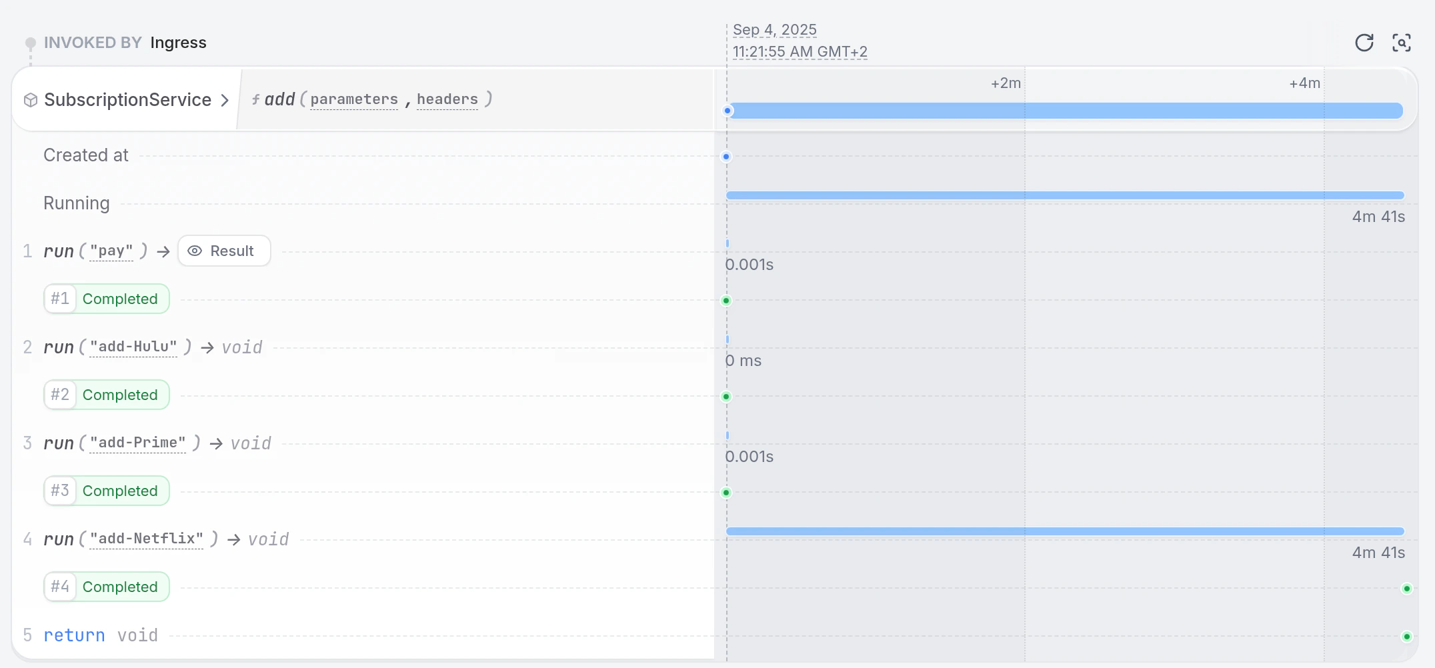The width and height of the screenshot is (1435, 668).
Task: Click the green dot on return void row
Action: pyautogui.click(x=1407, y=637)
